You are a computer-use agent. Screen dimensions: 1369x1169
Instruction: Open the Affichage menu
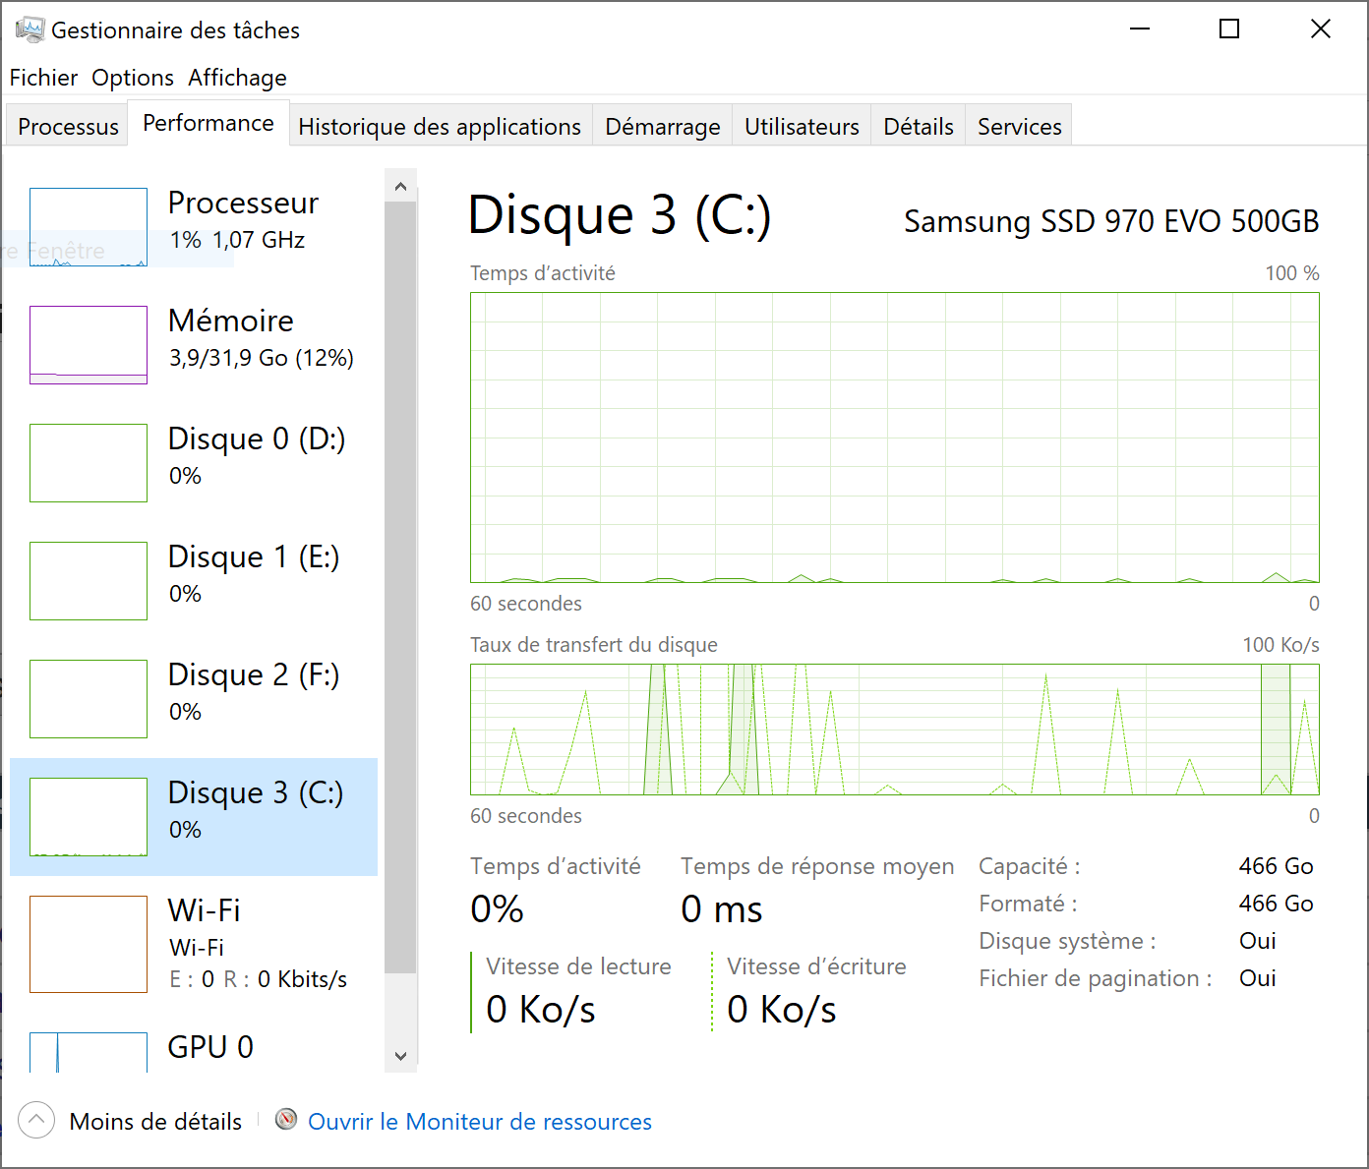(238, 78)
